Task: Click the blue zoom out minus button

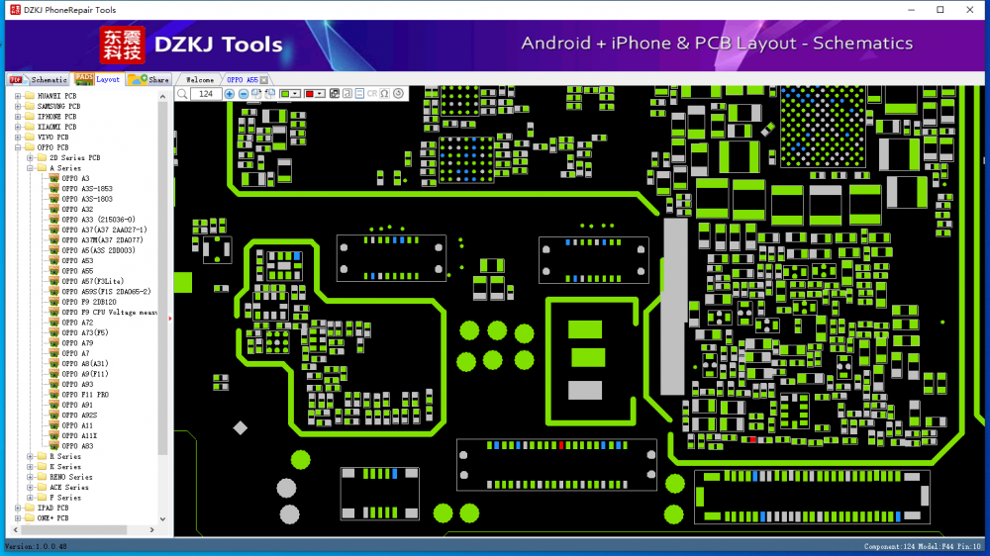Action: pyautogui.click(x=244, y=94)
